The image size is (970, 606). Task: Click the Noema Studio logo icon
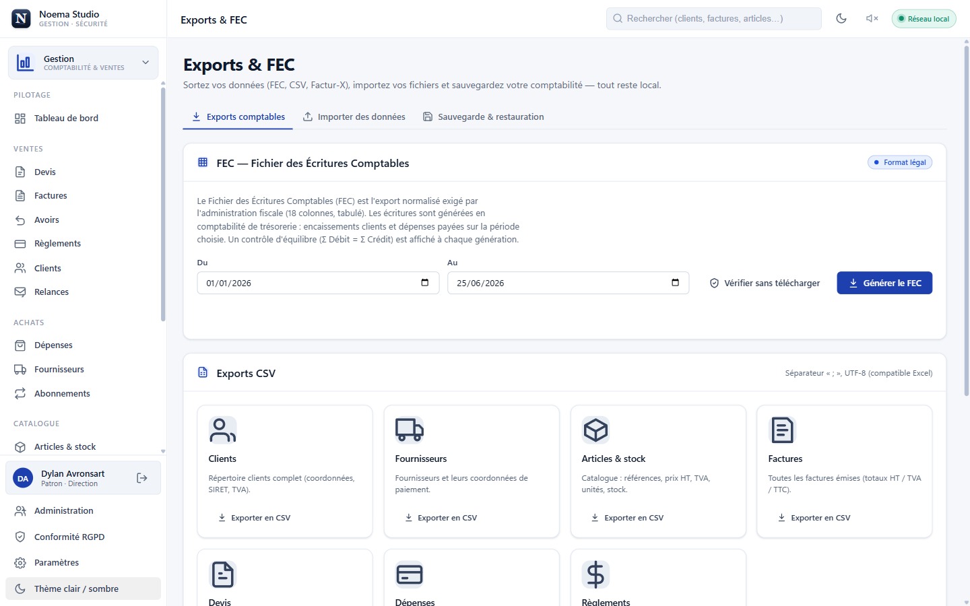point(22,19)
